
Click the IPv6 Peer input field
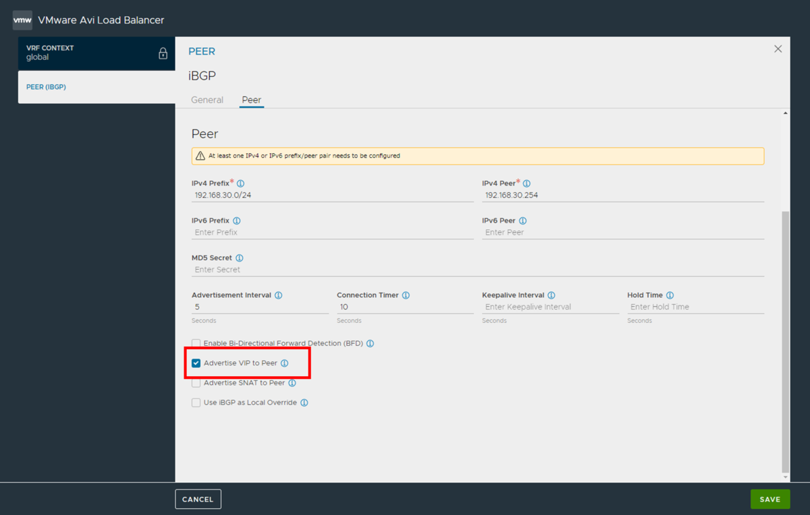pyautogui.click(x=623, y=233)
